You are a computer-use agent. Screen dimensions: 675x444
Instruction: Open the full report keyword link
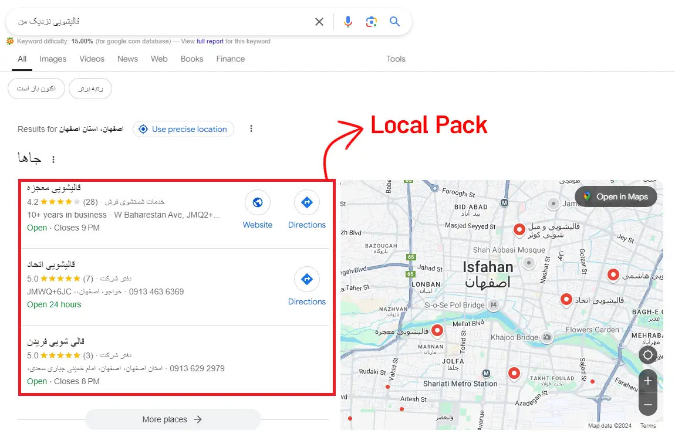[x=210, y=41]
